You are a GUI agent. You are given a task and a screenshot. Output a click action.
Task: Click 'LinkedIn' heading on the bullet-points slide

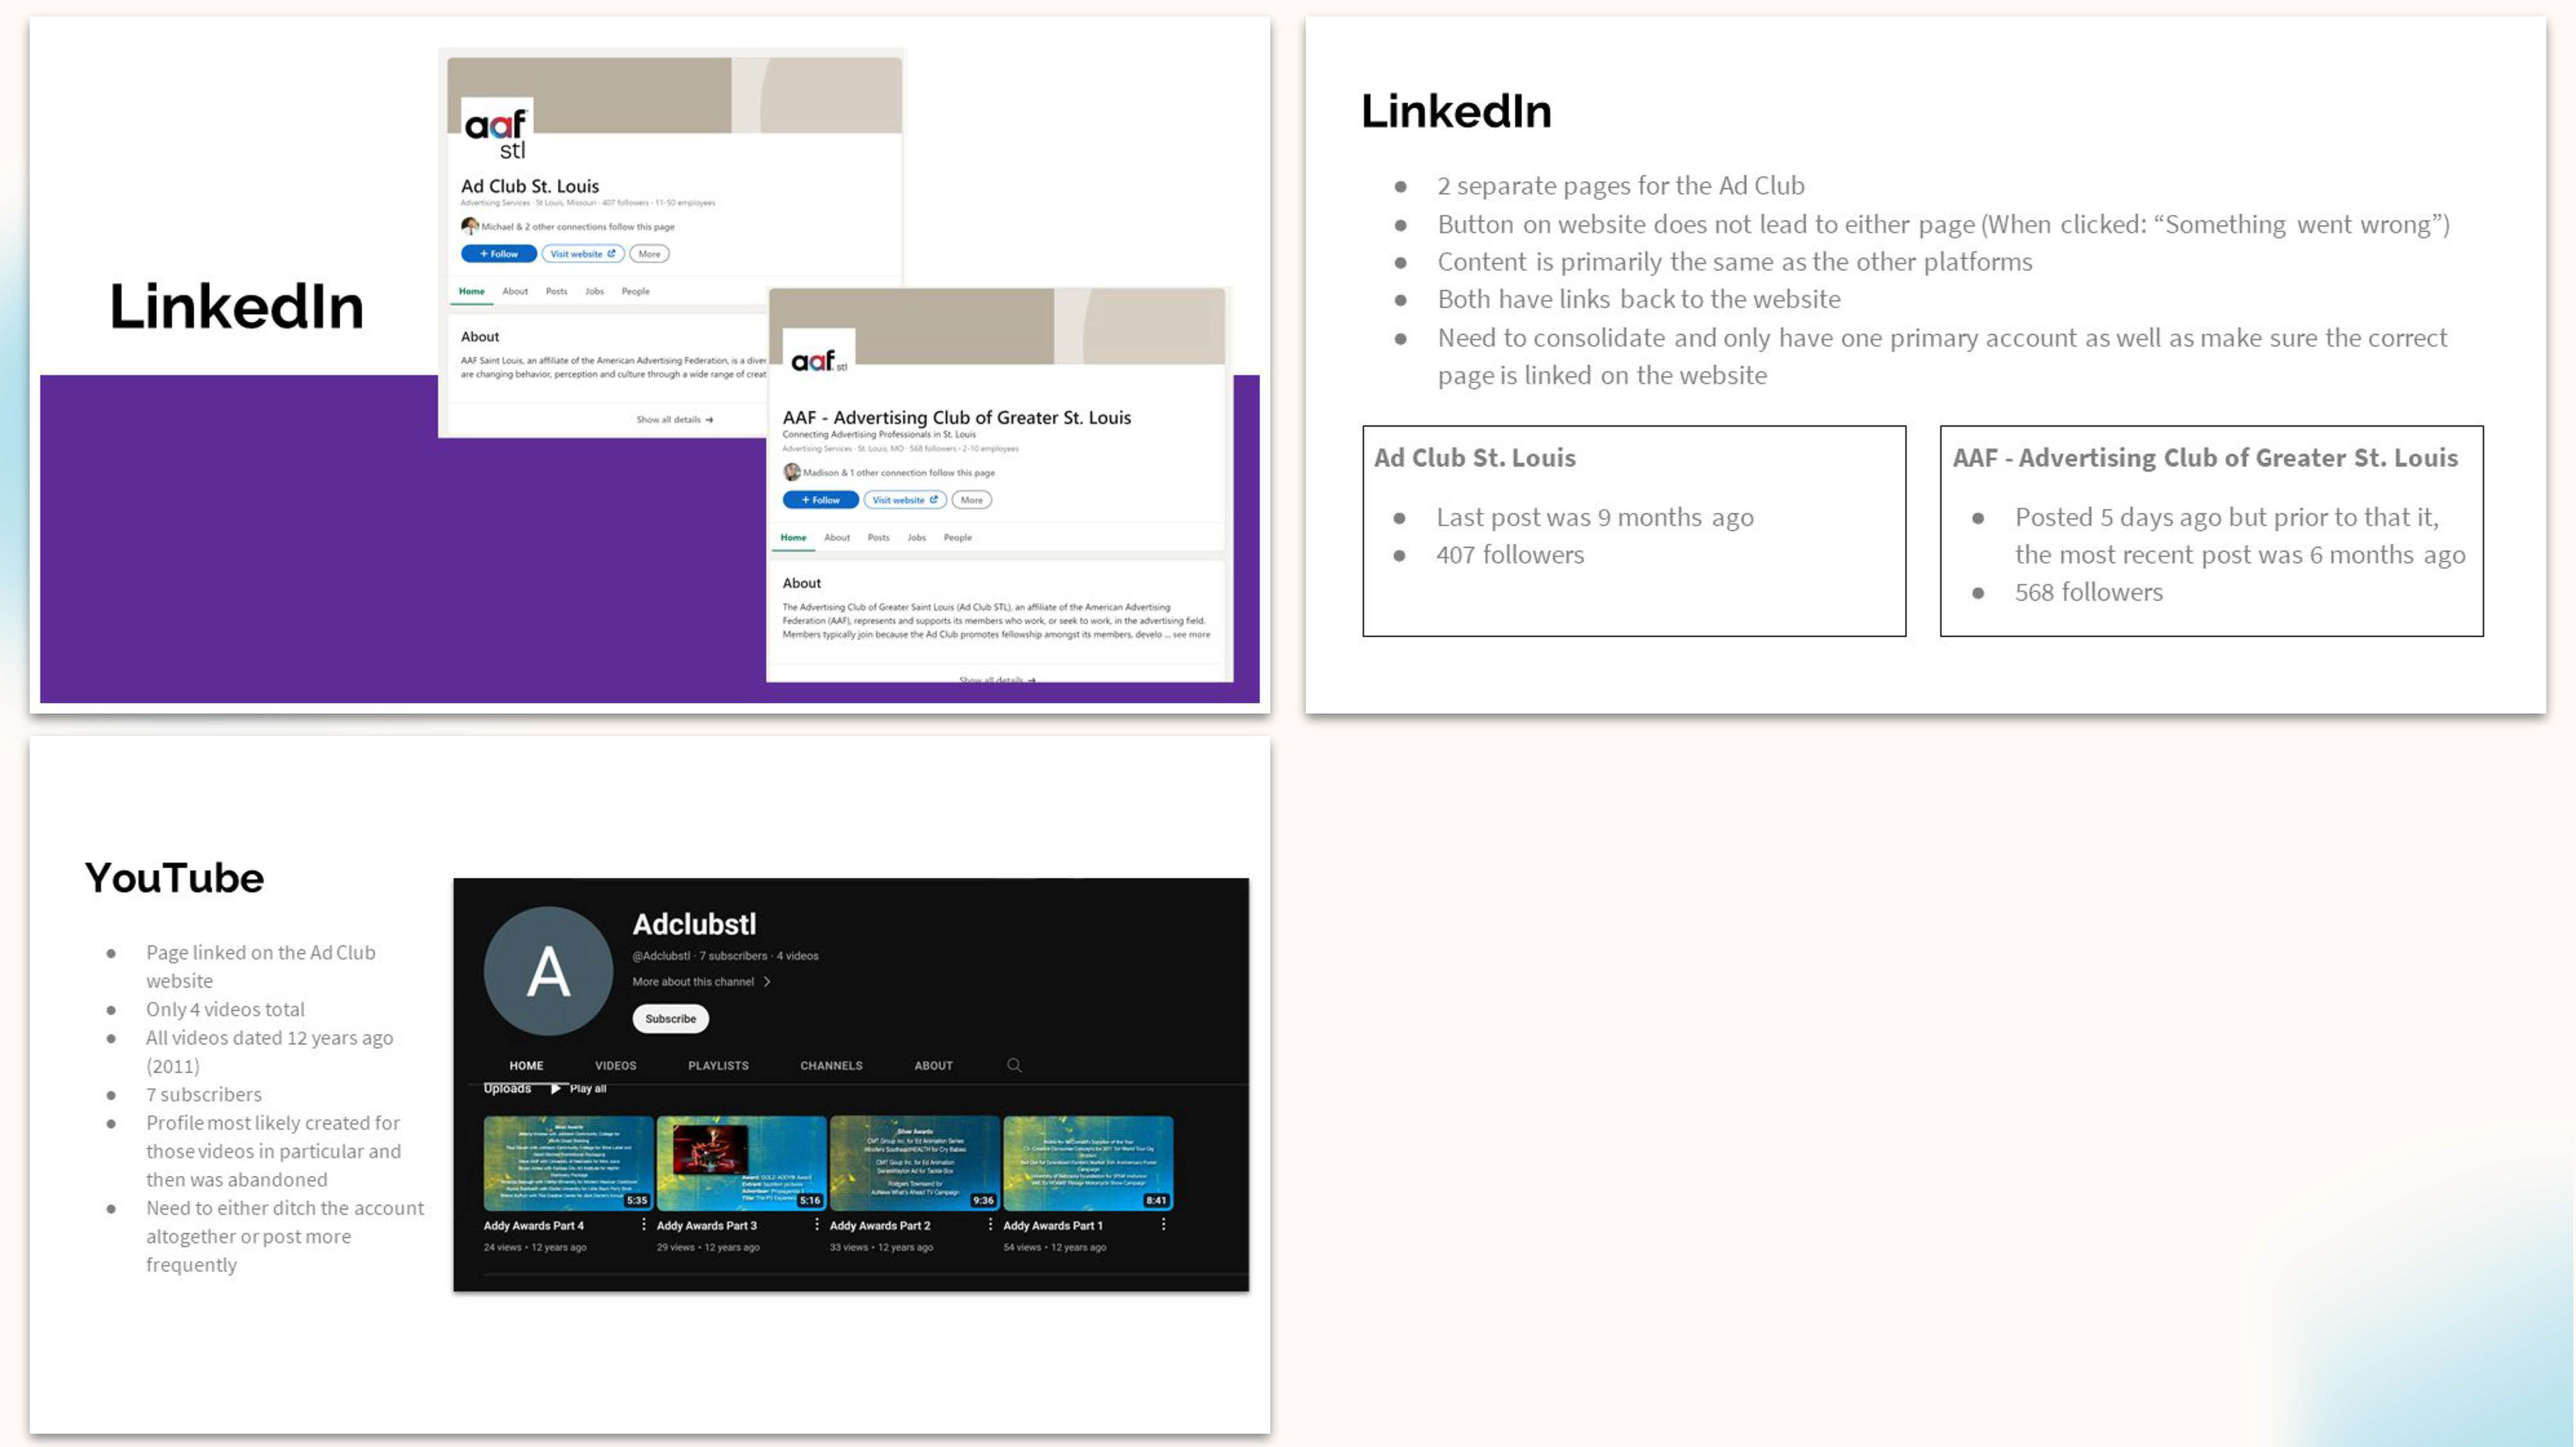[x=1456, y=111]
